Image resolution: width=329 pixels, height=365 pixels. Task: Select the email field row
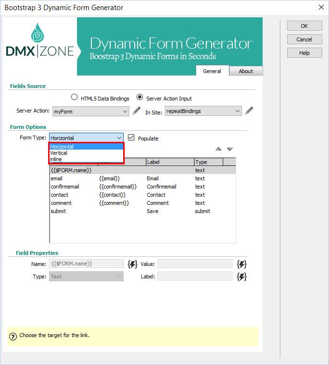(x=143, y=178)
